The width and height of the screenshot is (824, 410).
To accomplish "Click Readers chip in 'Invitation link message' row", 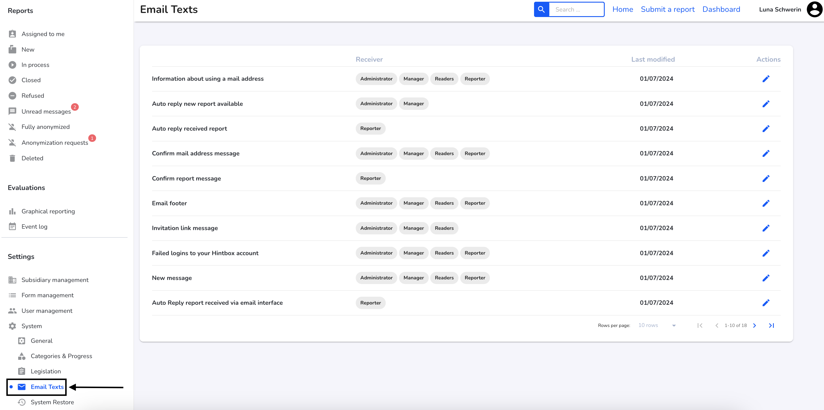I will (444, 228).
